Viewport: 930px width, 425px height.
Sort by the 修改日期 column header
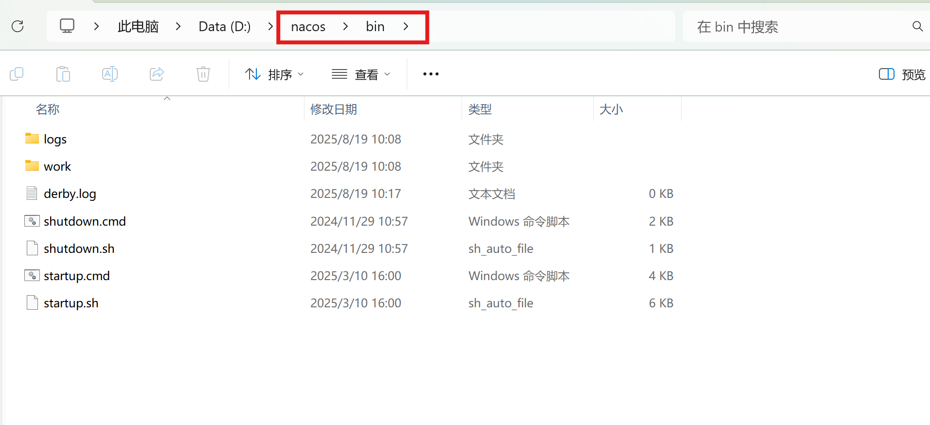[x=334, y=109]
